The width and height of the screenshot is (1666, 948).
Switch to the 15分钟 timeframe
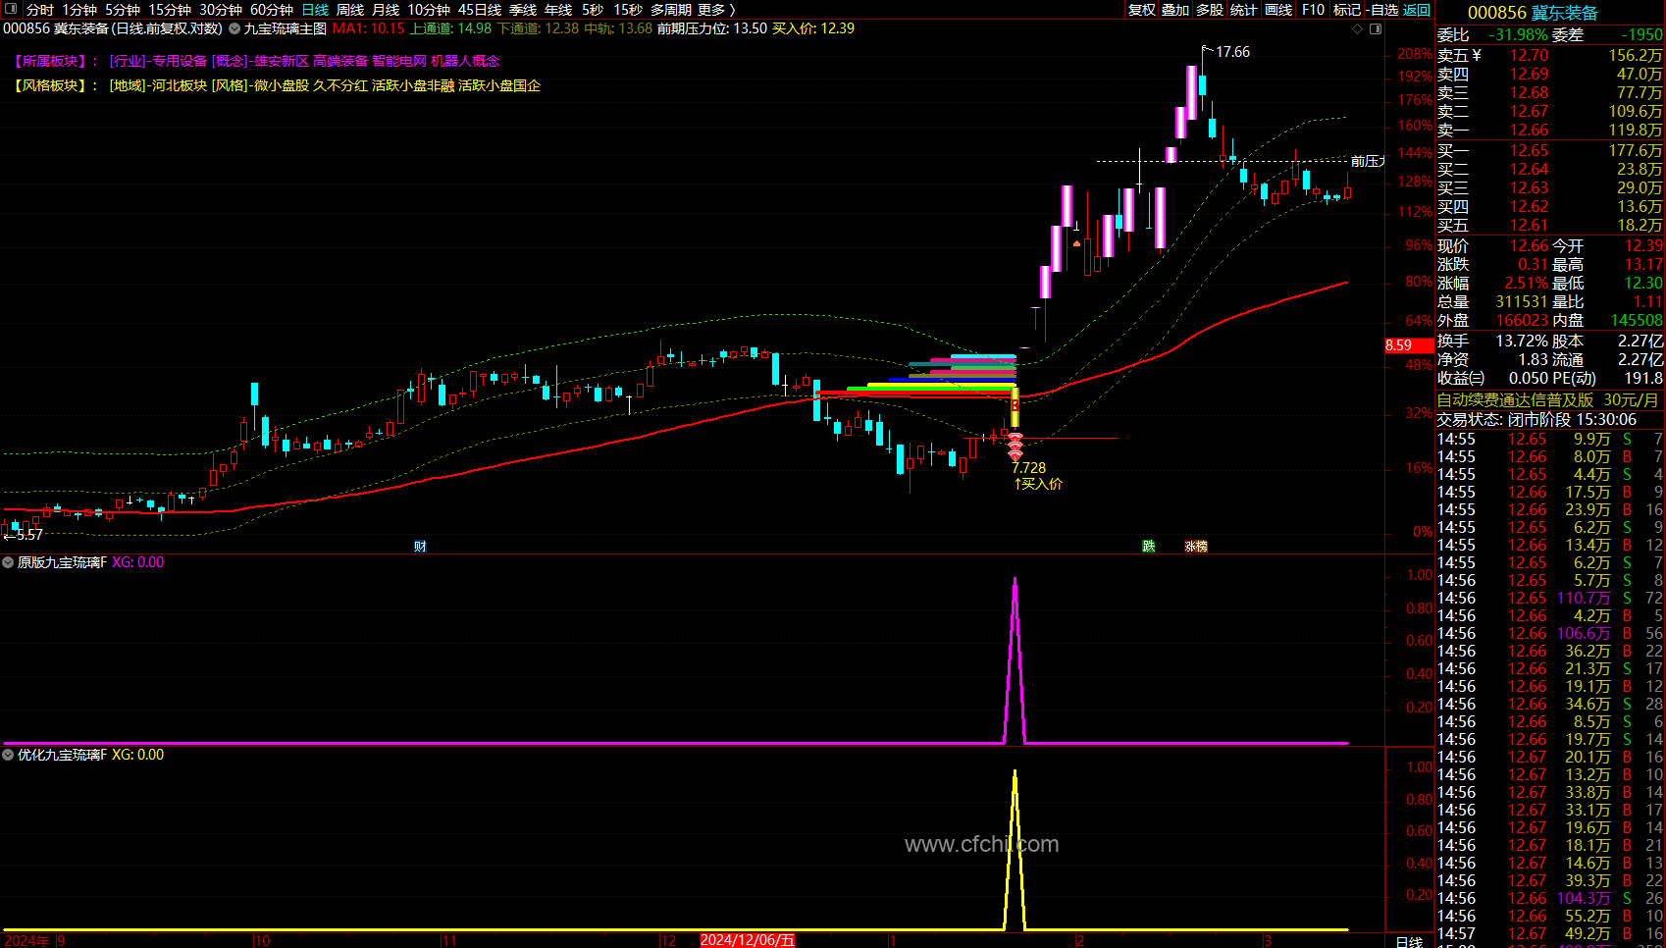[x=170, y=10]
